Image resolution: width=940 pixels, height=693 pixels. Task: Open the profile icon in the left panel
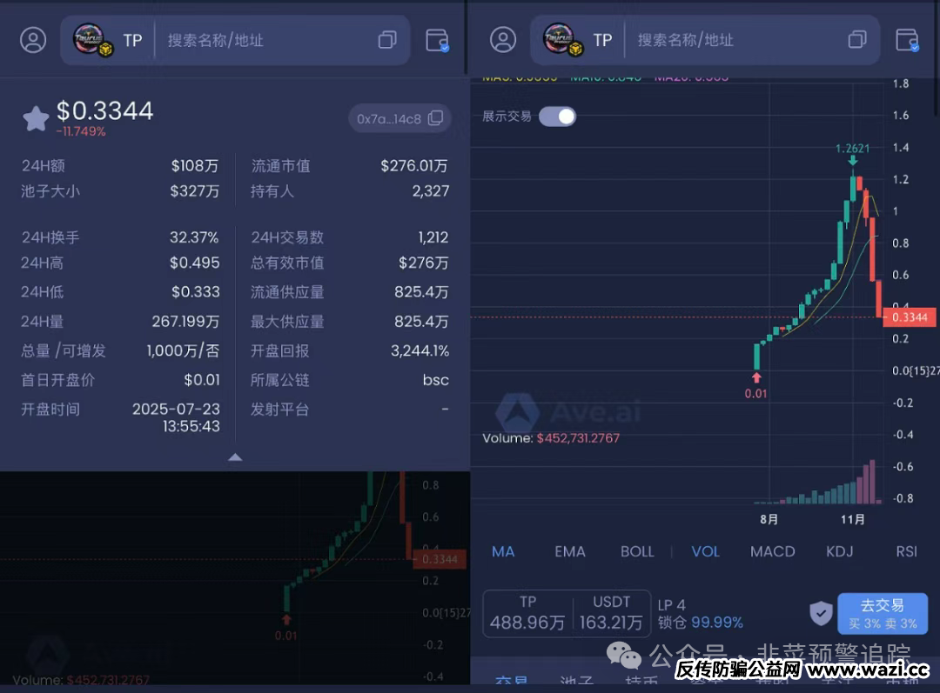point(33,40)
